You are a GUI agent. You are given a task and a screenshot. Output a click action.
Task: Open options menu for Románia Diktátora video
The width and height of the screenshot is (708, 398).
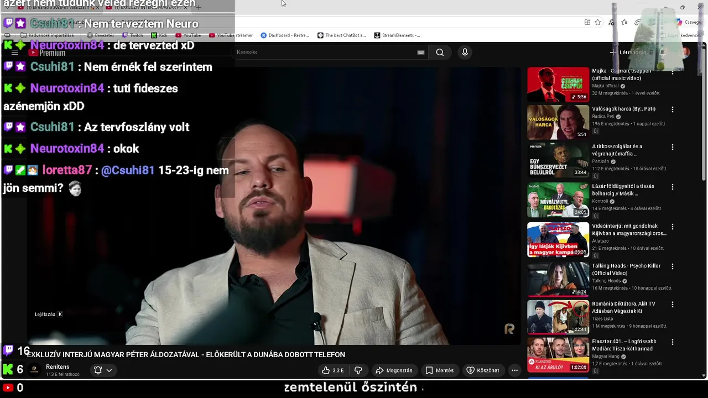click(673, 304)
